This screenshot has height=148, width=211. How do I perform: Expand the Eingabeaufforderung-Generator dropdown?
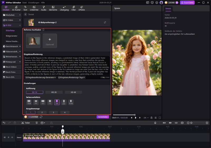click(40, 78)
